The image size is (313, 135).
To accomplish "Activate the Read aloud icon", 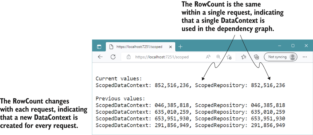I will 208,57.
